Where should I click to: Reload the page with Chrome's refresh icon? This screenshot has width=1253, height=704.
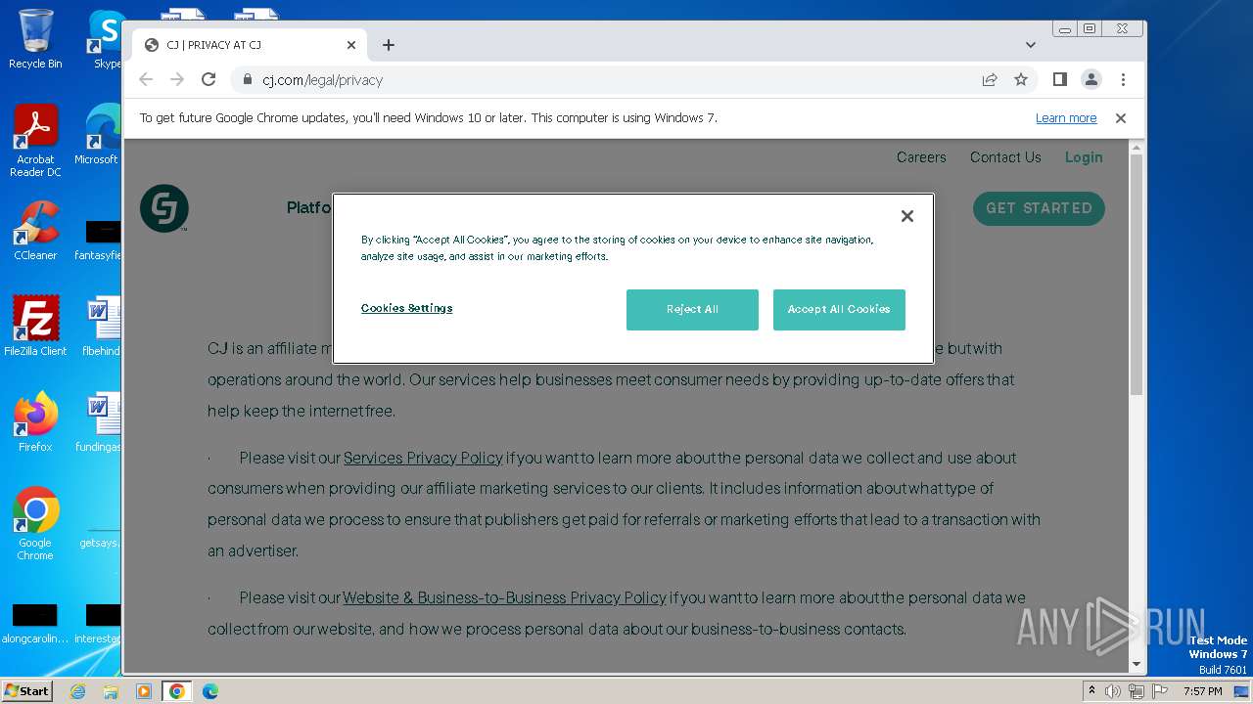coord(209,80)
